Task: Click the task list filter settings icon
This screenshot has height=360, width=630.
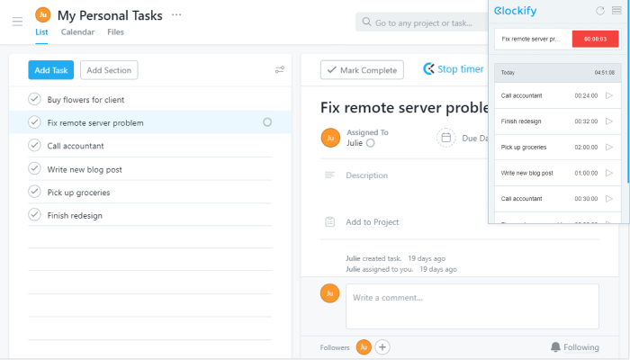Action: pos(280,70)
